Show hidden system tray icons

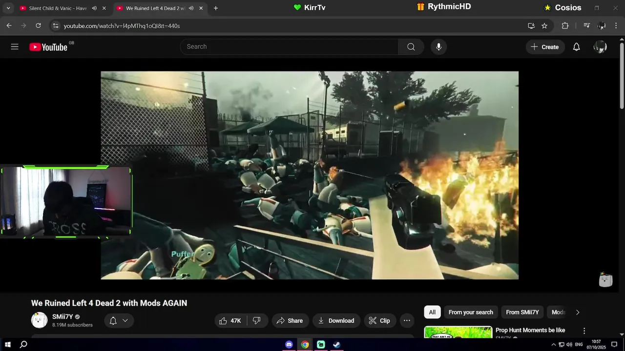[x=553, y=345]
